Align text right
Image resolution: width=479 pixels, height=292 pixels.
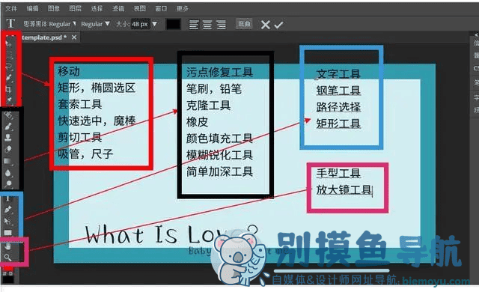tap(221, 25)
